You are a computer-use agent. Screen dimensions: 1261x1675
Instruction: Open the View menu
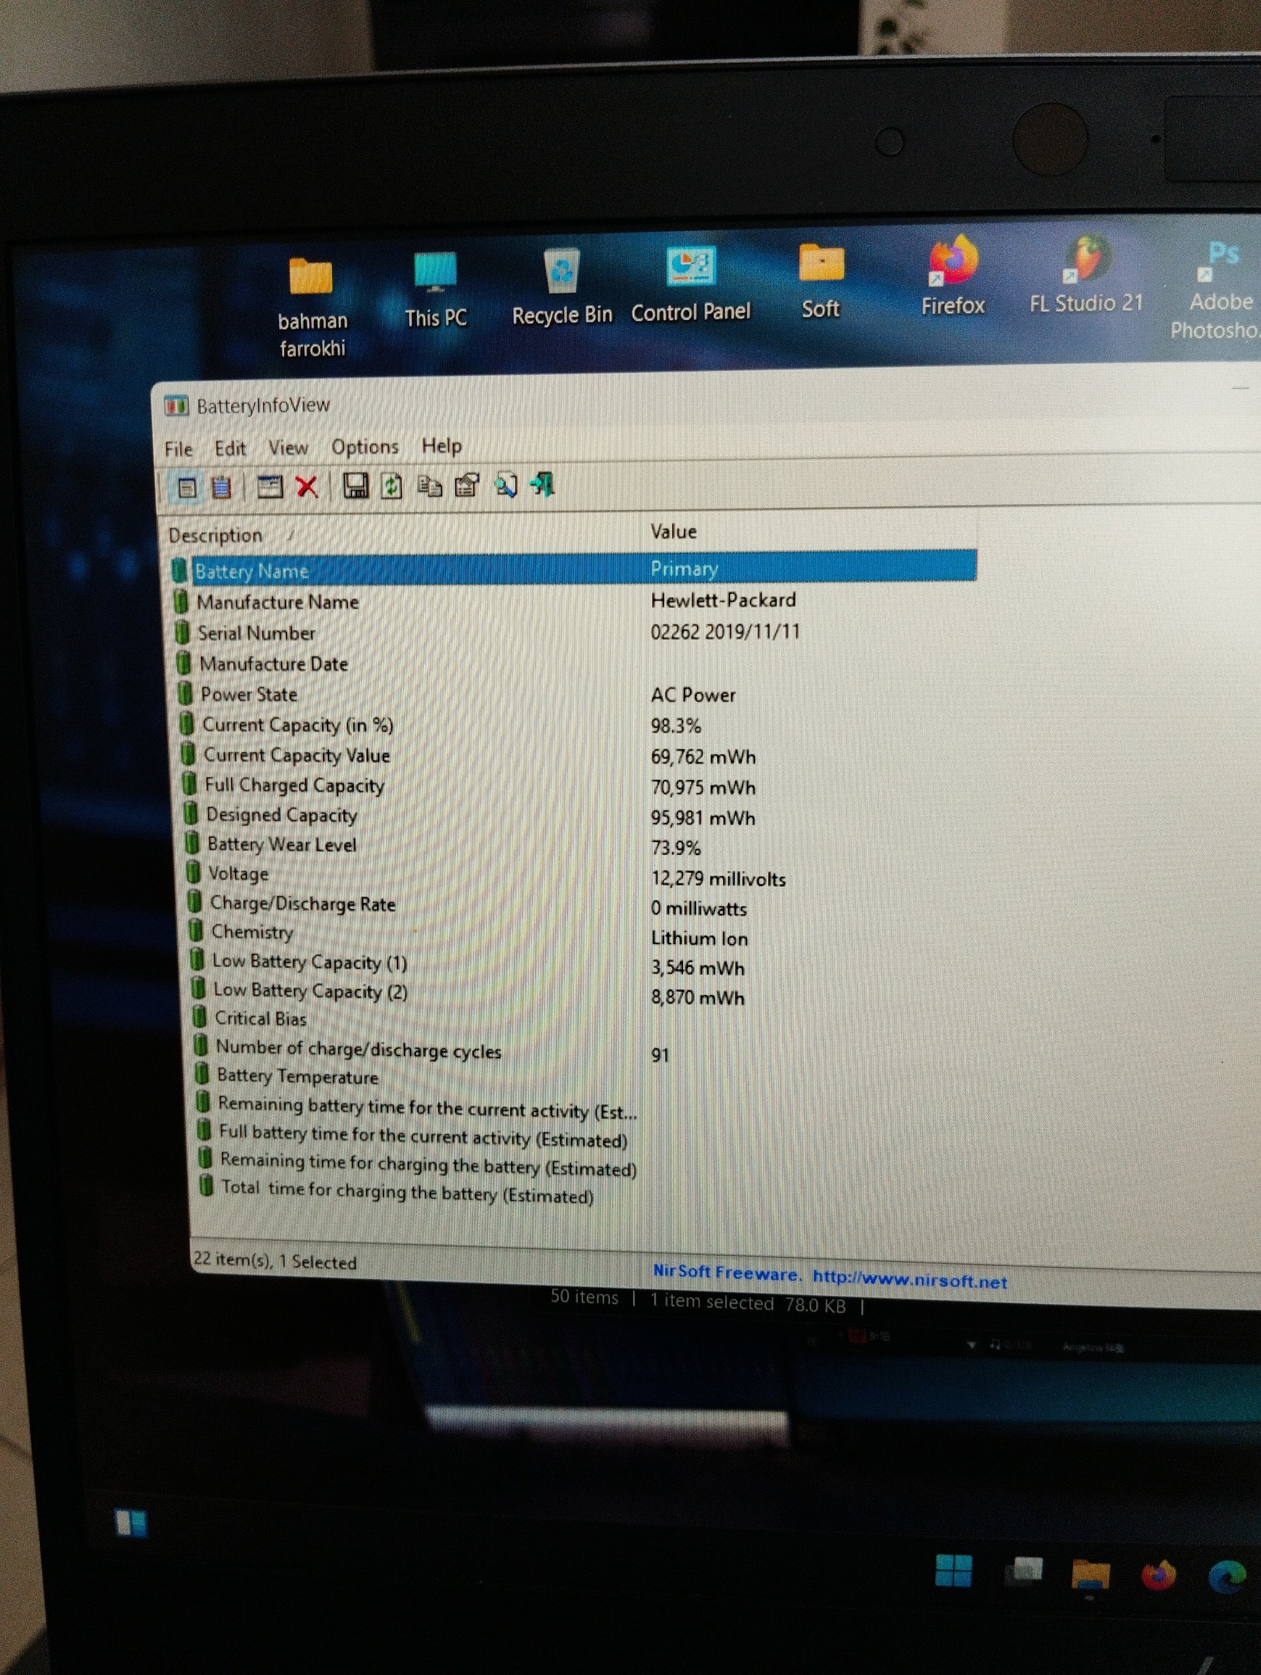[x=289, y=448]
